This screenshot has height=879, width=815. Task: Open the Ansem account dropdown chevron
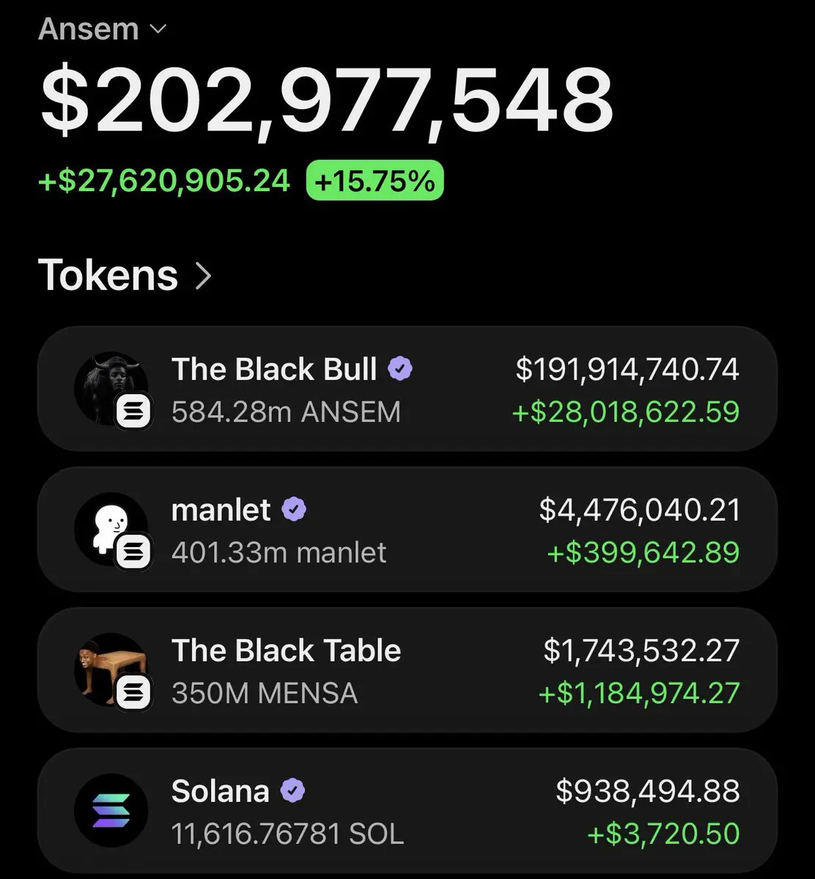[x=158, y=30]
